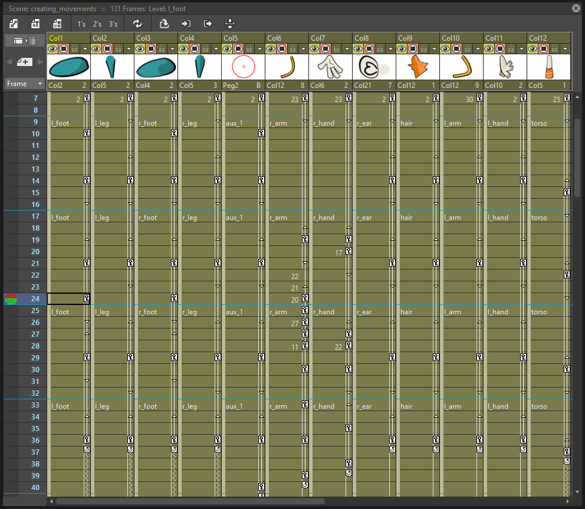
Task: Select the Col12 column header
Action: pos(549,38)
